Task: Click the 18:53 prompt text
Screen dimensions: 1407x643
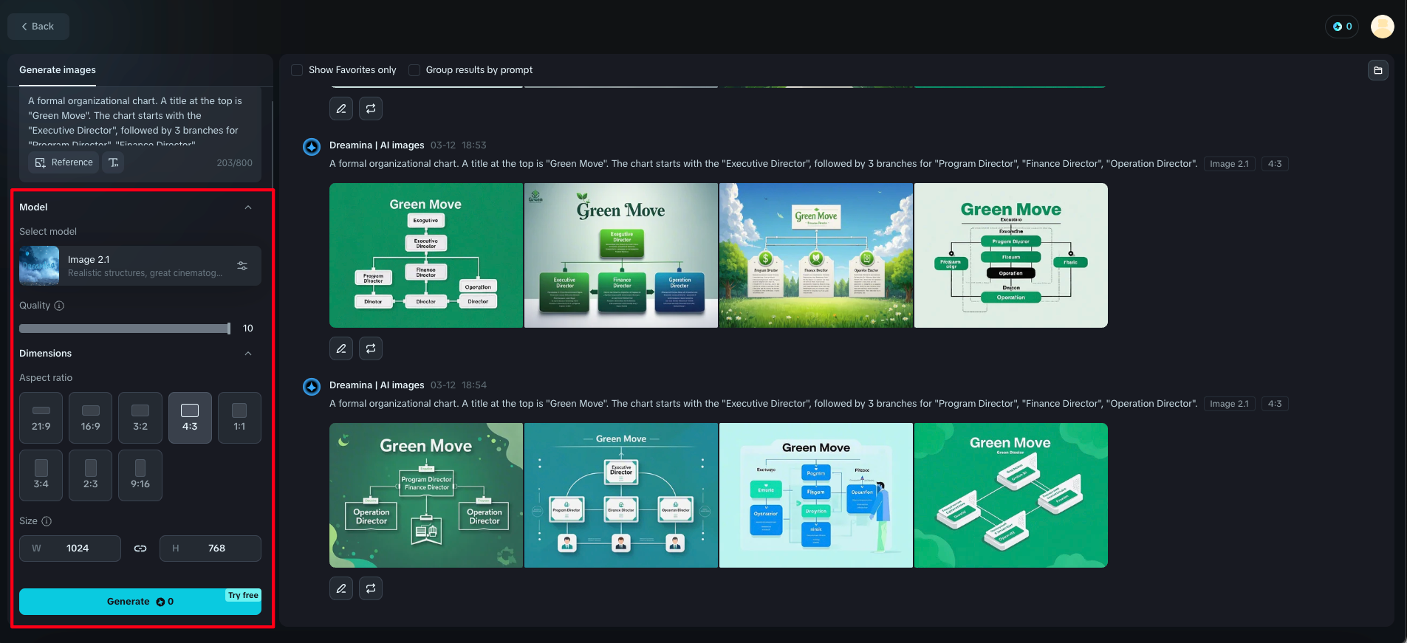Action: [764, 164]
